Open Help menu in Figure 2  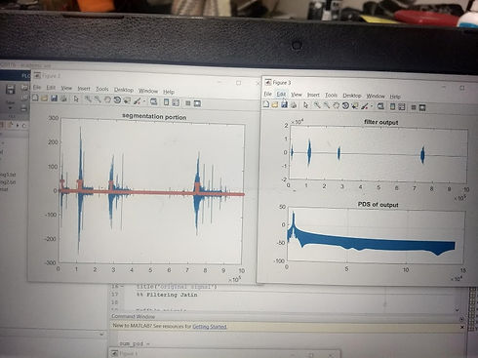169,92
